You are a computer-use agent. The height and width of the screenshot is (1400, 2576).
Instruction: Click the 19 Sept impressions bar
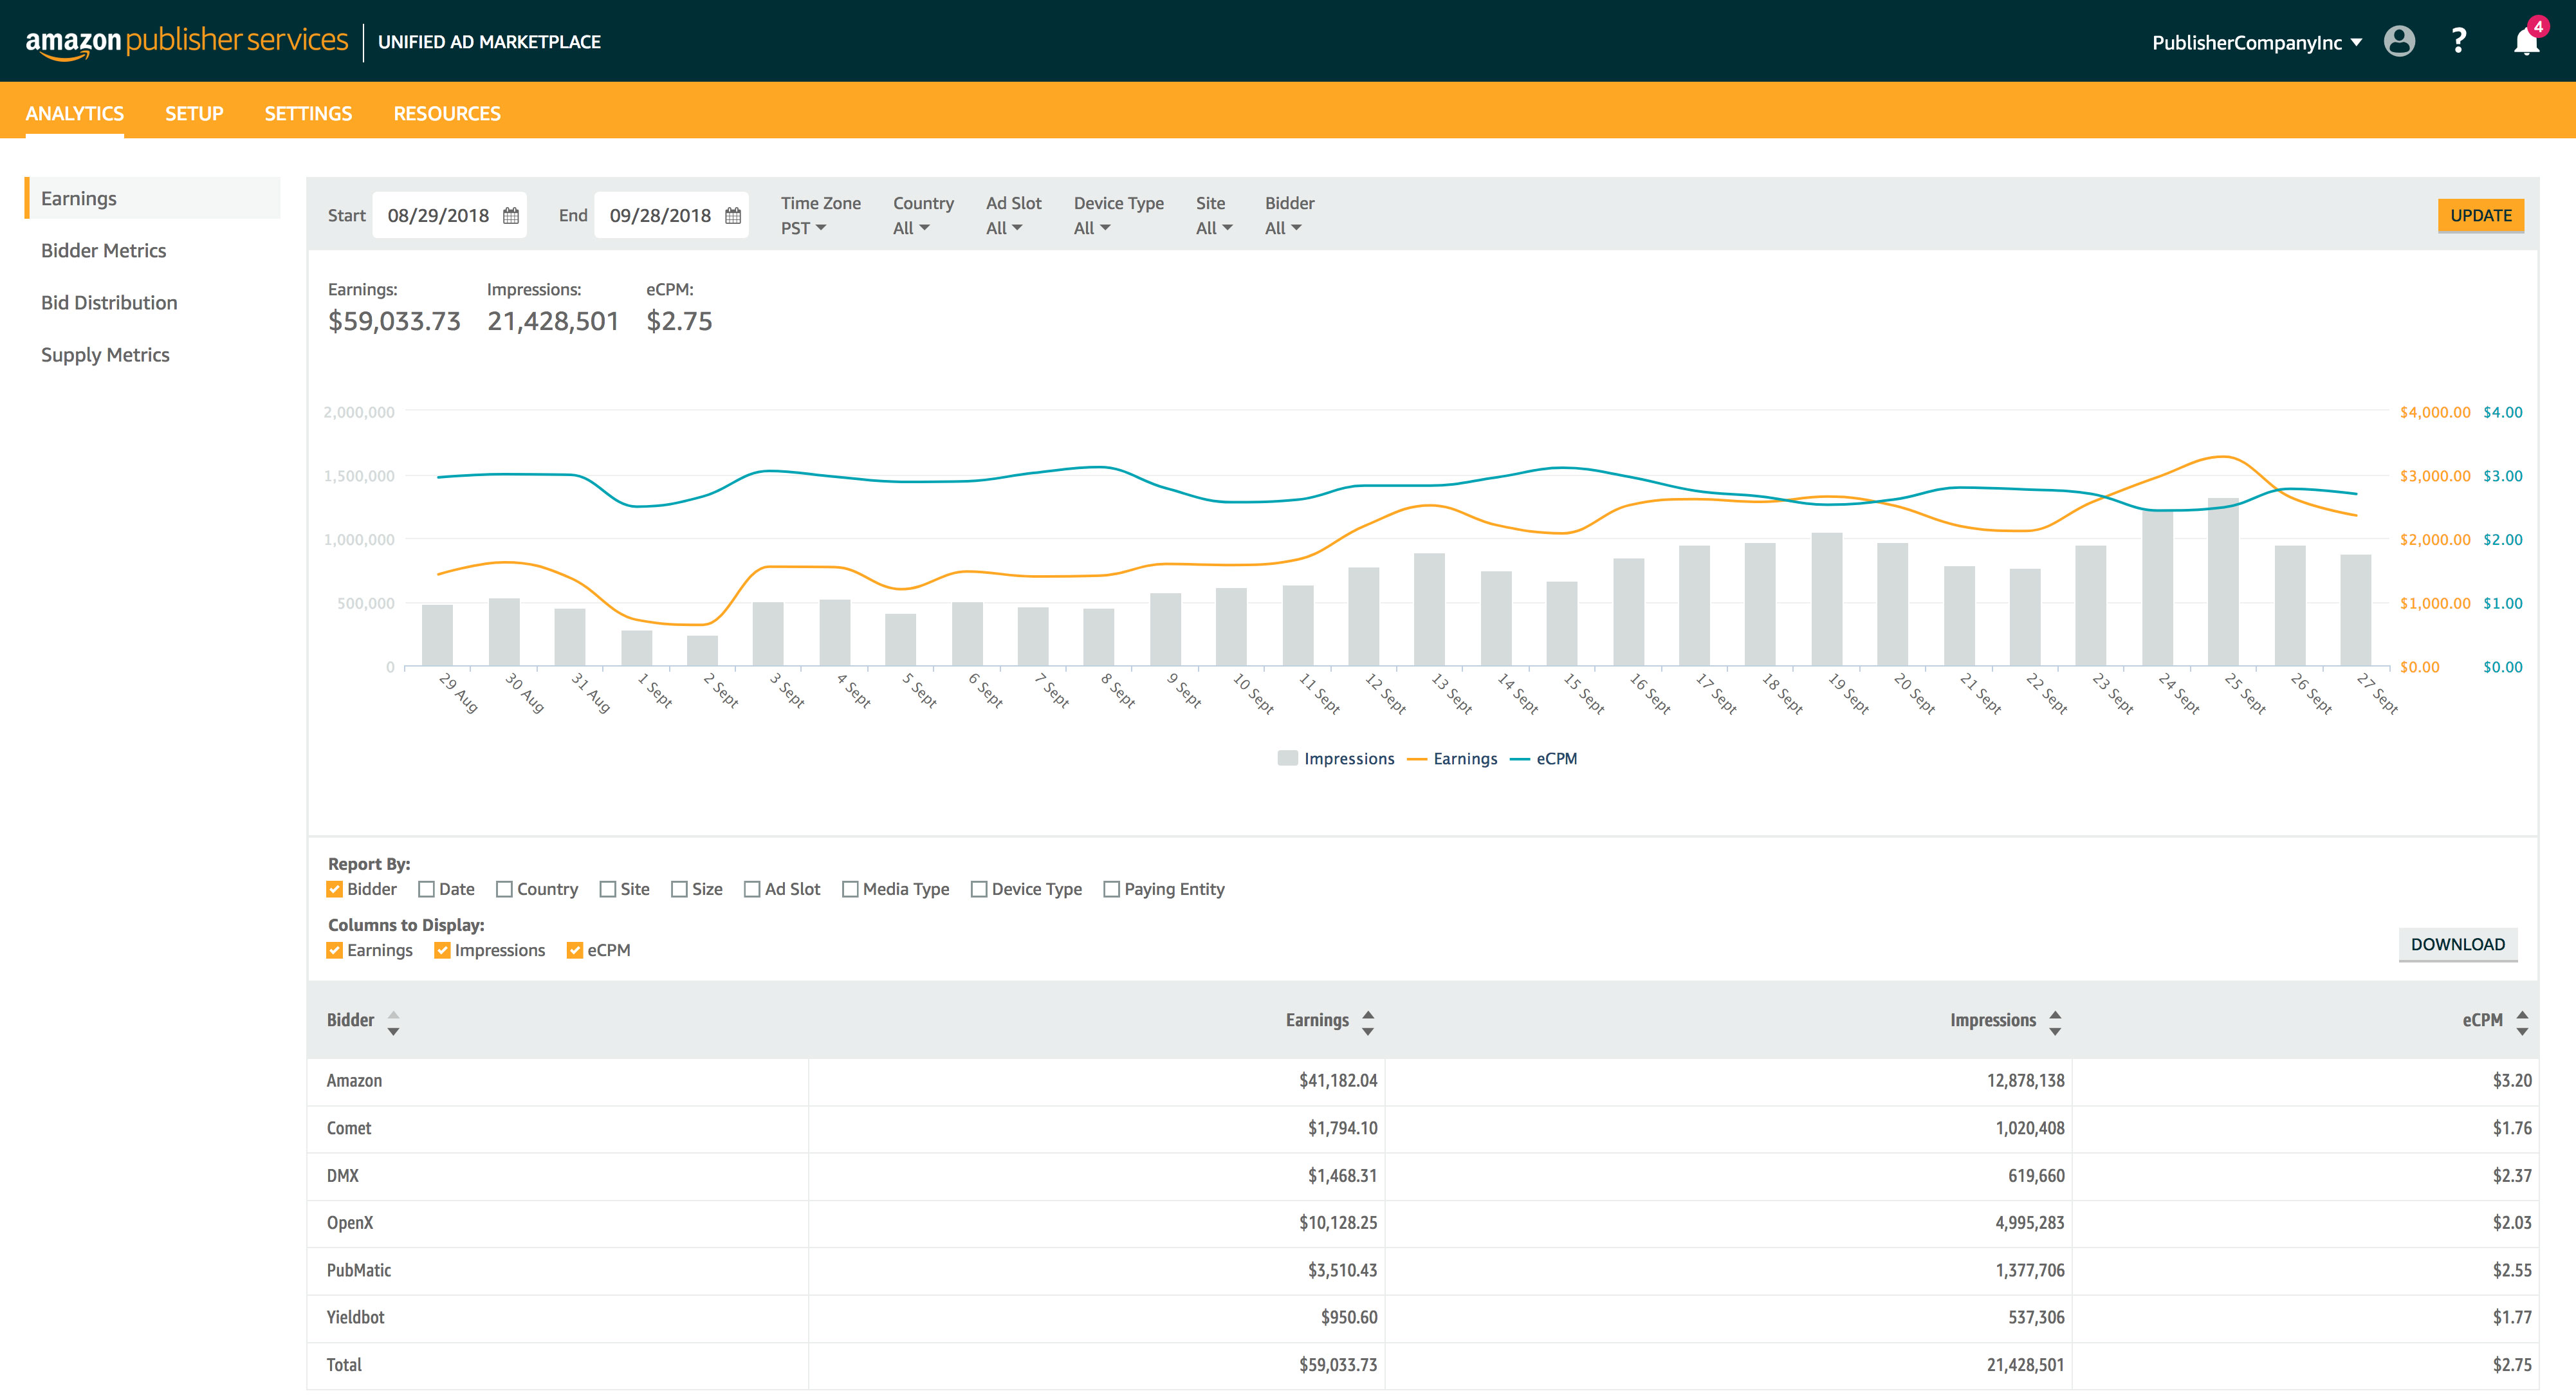click(x=1826, y=599)
